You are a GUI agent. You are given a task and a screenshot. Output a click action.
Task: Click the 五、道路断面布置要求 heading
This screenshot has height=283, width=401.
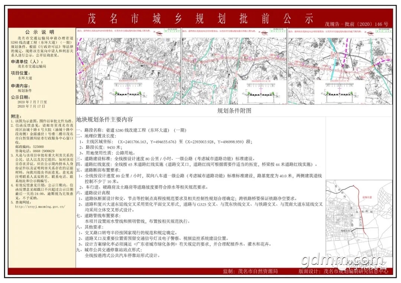point(98,170)
